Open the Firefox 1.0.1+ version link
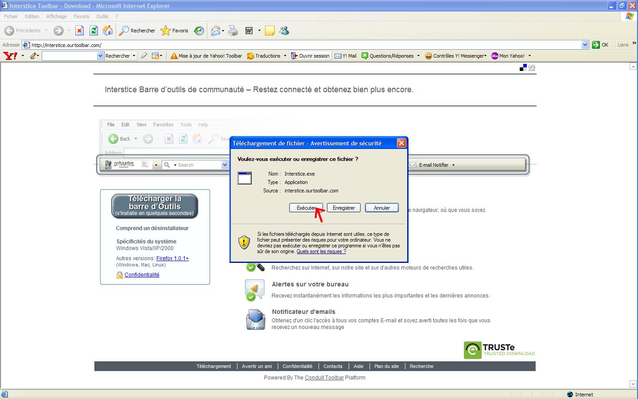Screen dimensions: 638x399 click(x=172, y=258)
